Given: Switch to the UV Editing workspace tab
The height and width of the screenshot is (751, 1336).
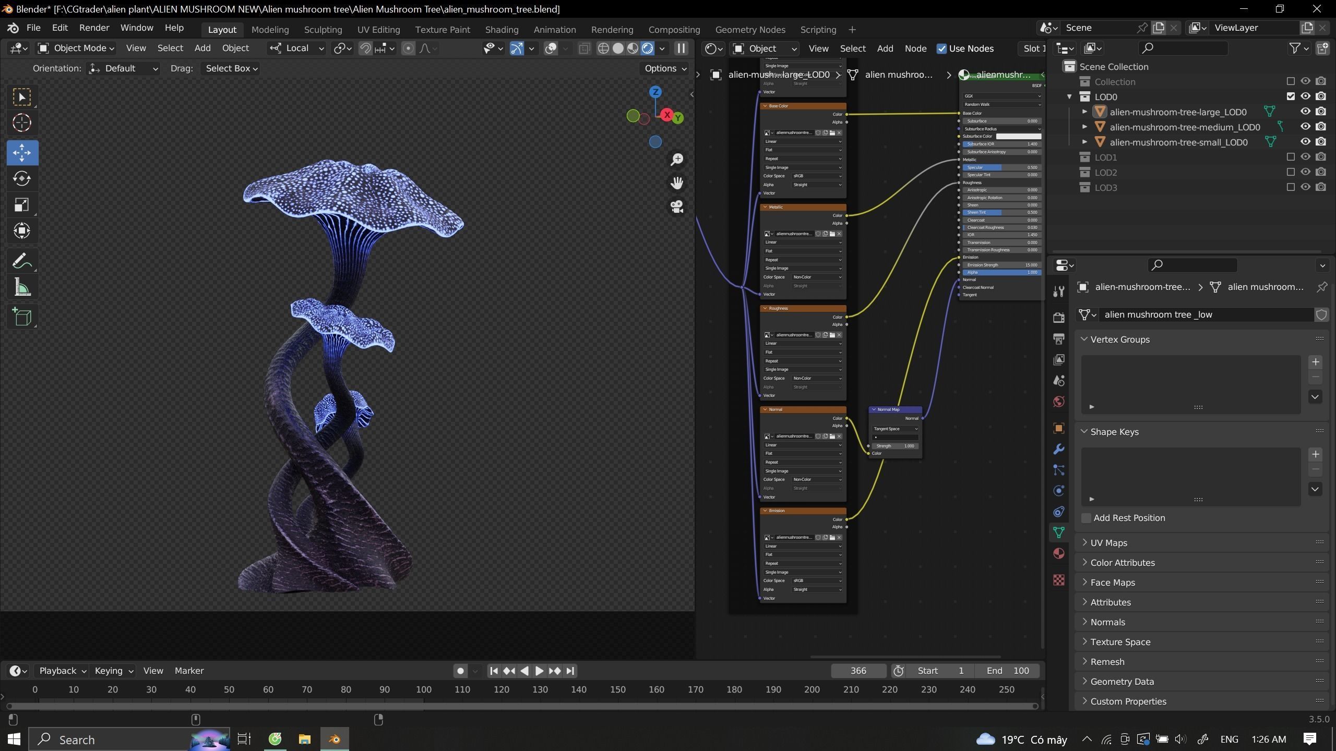Looking at the screenshot, I should click(x=378, y=30).
